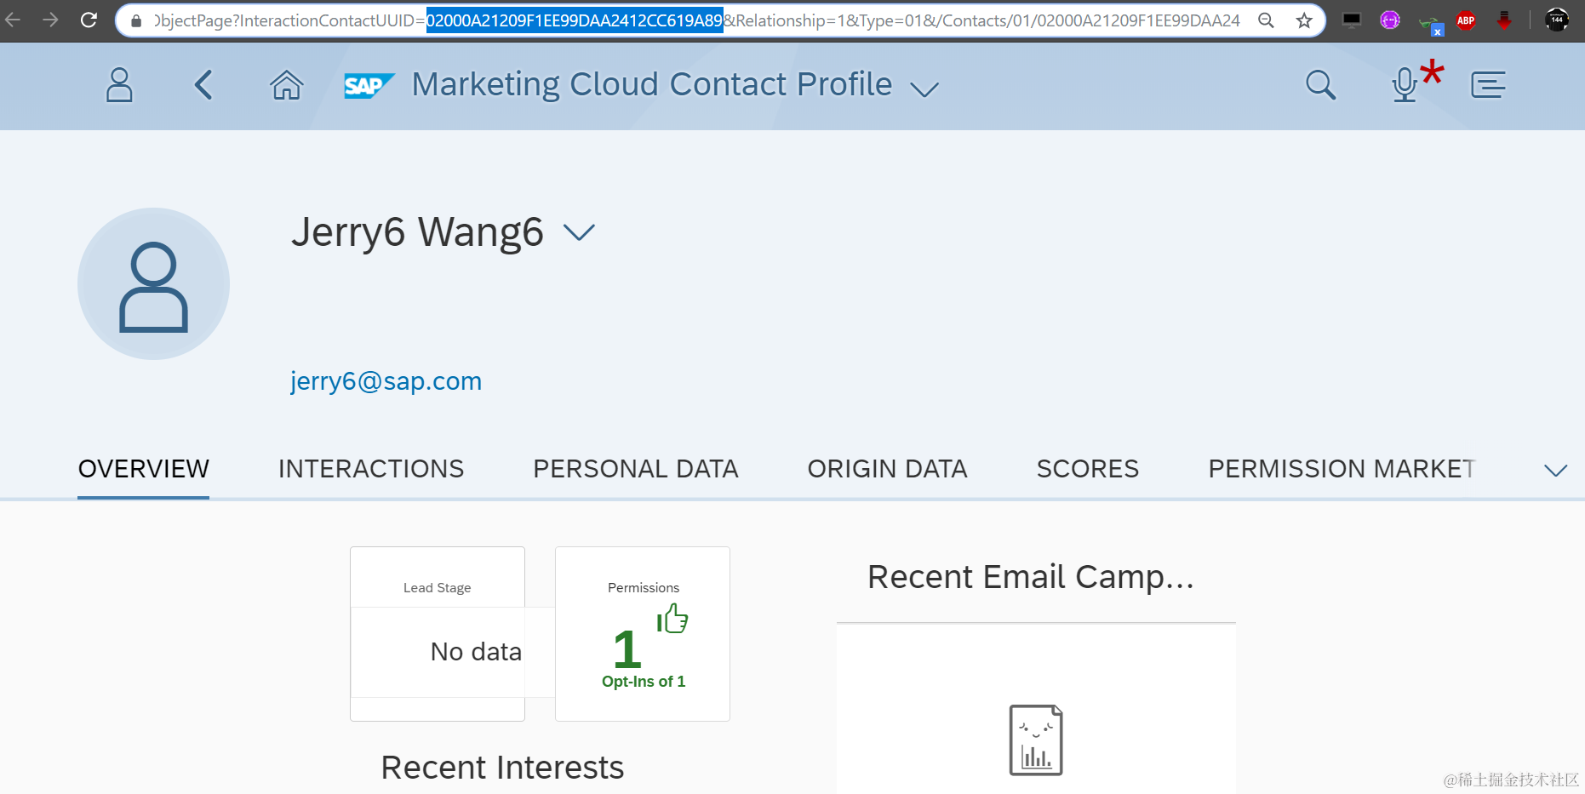Click the browser address bar URL
The height and width of the screenshot is (794, 1585).
pyautogui.click(x=696, y=20)
